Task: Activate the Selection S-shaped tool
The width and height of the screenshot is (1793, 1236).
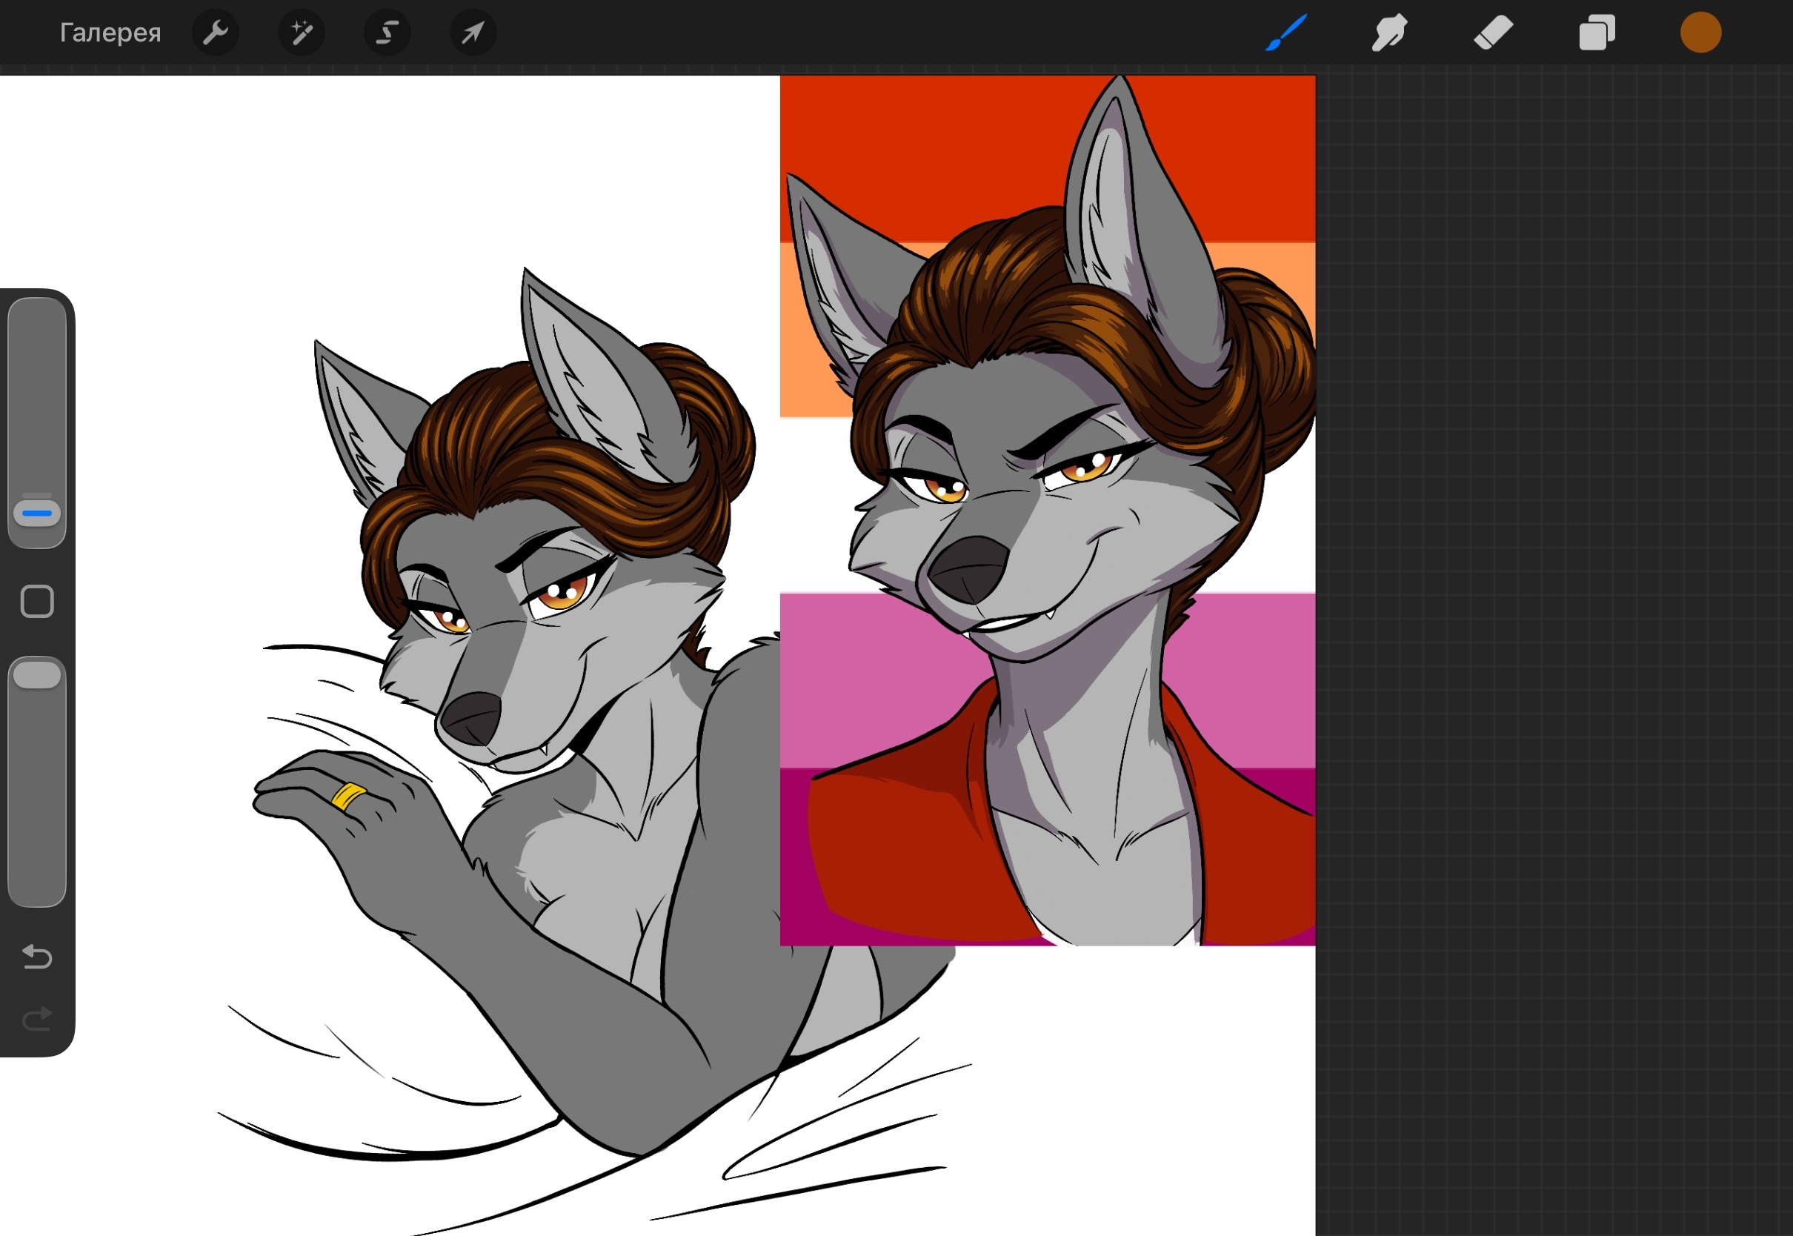Action: coord(387,33)
